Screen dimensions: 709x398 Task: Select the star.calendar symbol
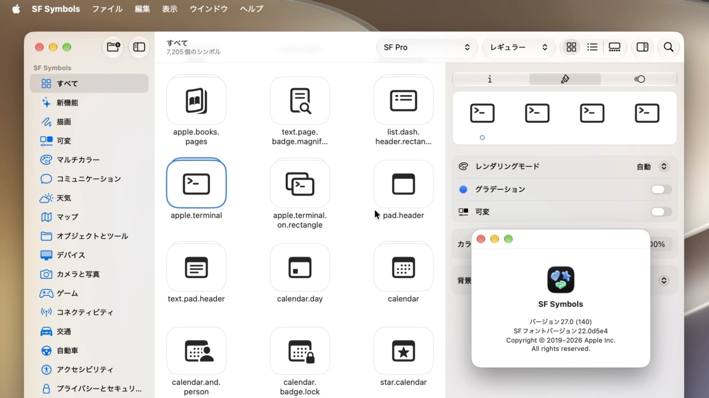(403, 350)
